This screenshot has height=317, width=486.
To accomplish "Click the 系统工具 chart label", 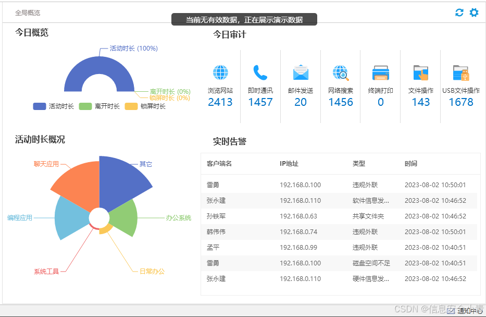I will pos(46,272).
